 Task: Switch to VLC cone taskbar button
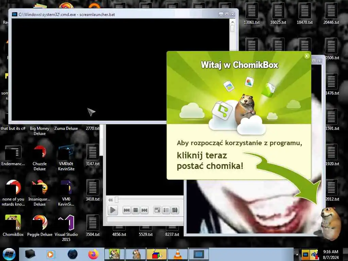(177, 254)
